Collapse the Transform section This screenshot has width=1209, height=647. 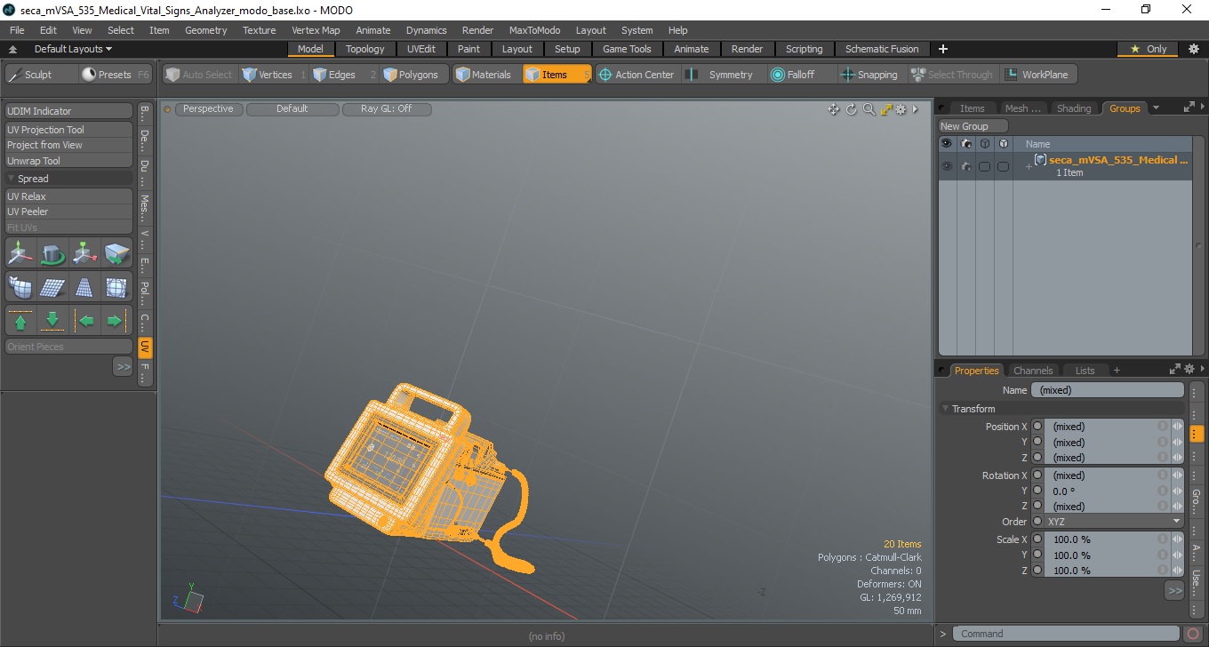click(945, 409)
